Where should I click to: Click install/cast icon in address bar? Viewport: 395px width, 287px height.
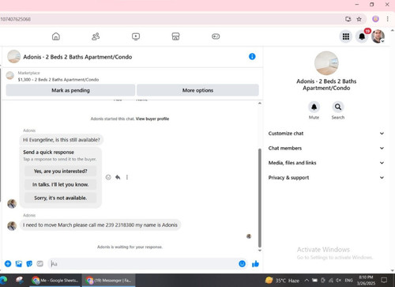tap(348, 19)
